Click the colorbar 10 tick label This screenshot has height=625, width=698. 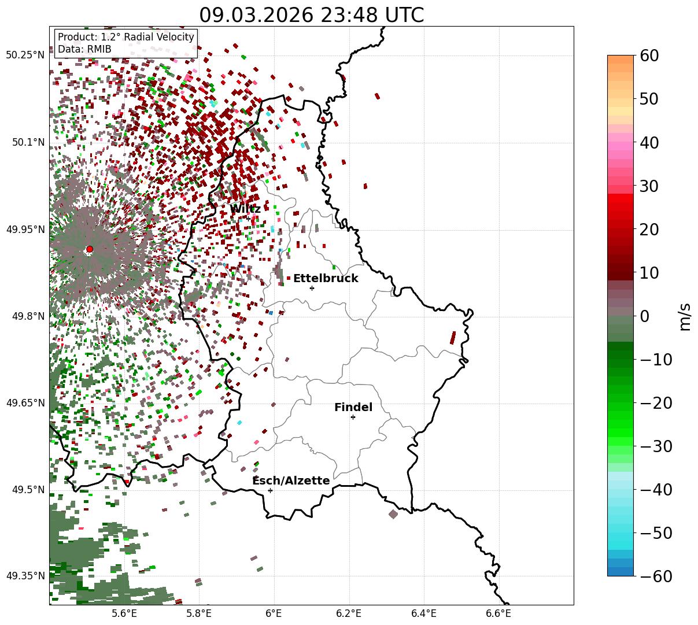pyautogui.click(x=648, y=272)
